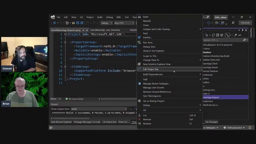Click Solution Explorer Collapse All icon
This screenshot has height=144, width=256.
218,35
